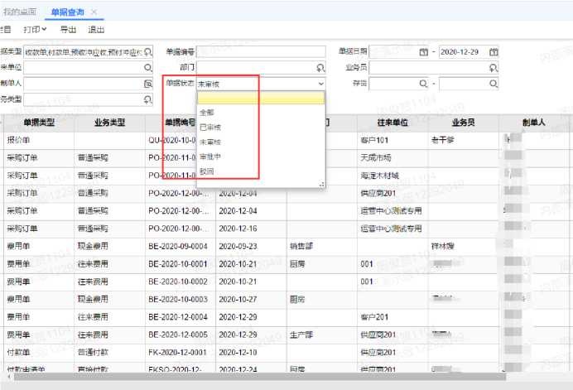Click search icon in 部门 field
The image size is (573, 390).
click(x=320, y=68)
